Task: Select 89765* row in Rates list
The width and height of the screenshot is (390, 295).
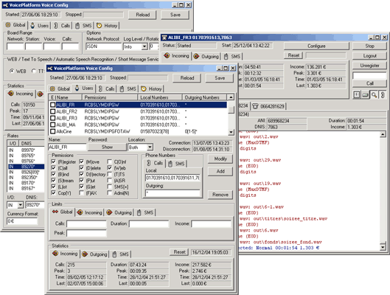Action: 26,156
